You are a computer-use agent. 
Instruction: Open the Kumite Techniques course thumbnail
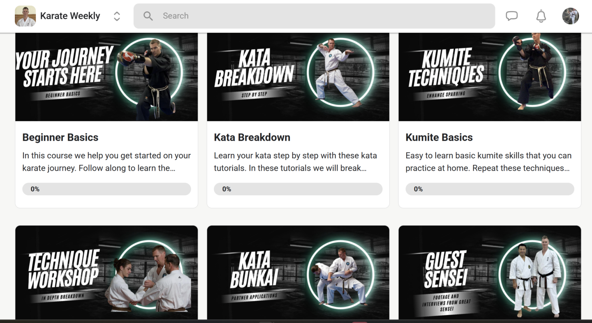(x=490, y=77)
